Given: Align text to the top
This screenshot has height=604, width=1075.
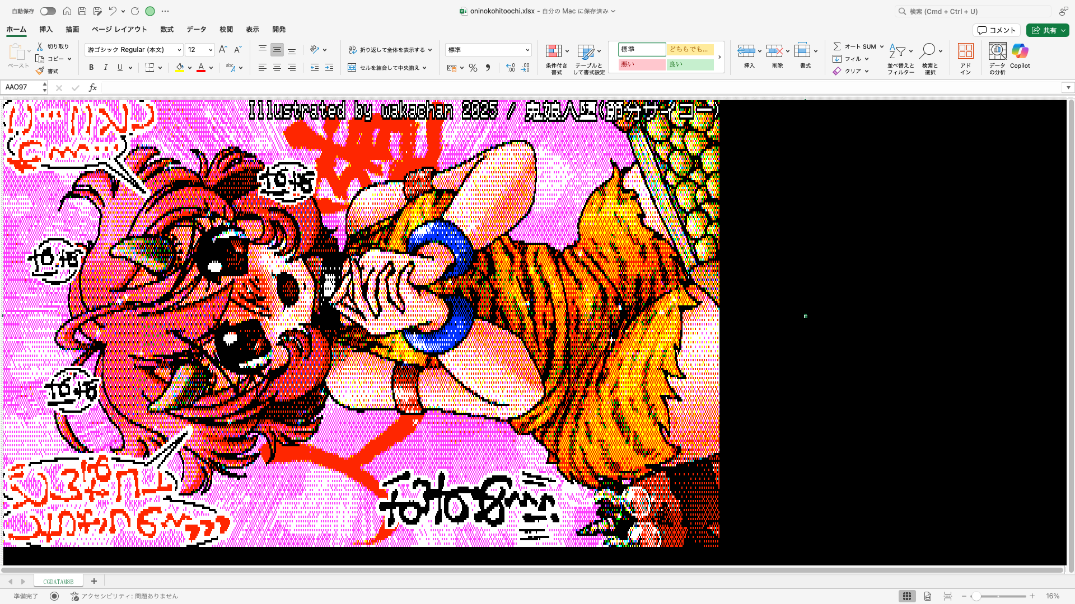Looking at the screenshot, I should (262, 50).
